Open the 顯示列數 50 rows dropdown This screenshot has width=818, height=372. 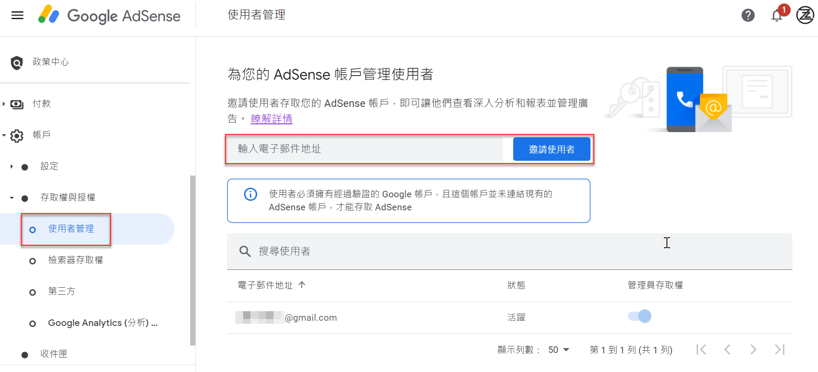[559, 350]
